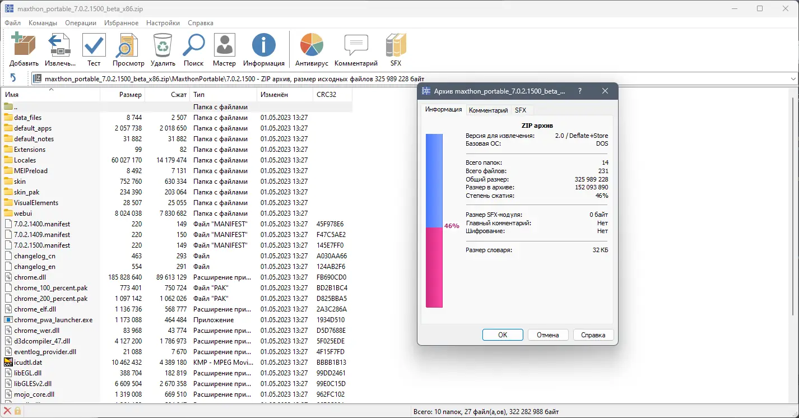Sort the file list by Тип column
This screenshot has width=799, height=418.
point(223,95)
